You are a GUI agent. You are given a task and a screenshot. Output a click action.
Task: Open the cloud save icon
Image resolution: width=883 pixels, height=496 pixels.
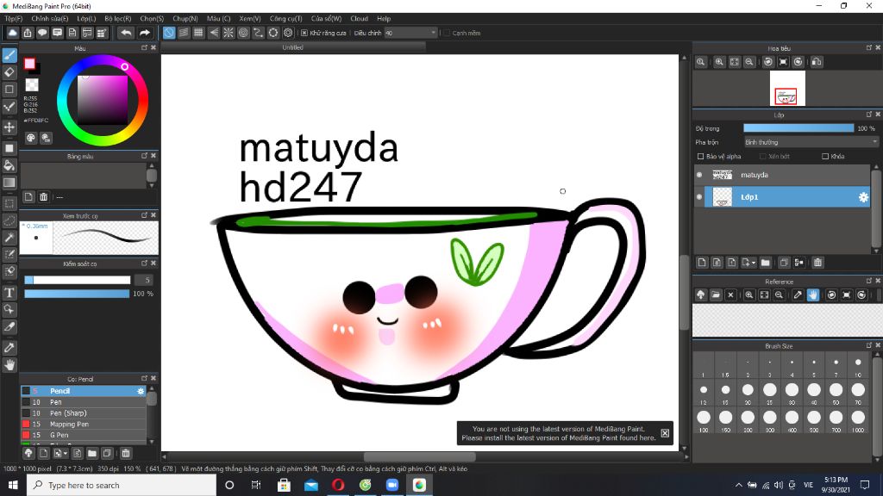12,34
